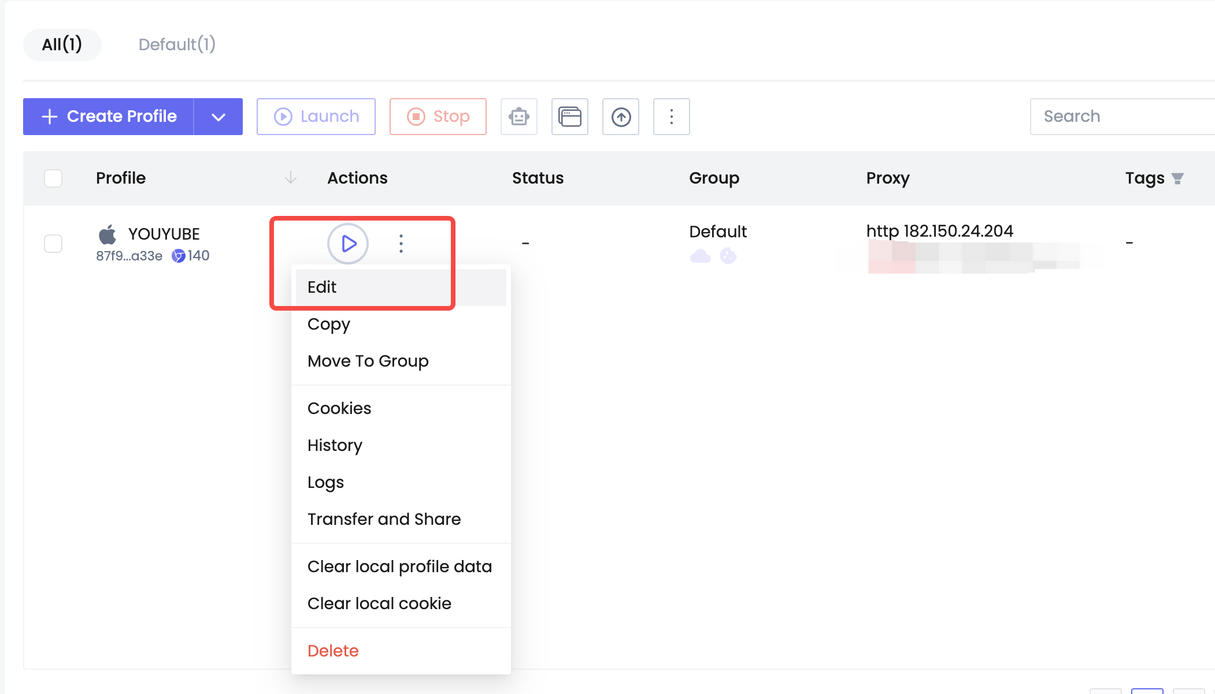Choose Copy from the context menu
1215x694 pixels.
coord(328,324)
